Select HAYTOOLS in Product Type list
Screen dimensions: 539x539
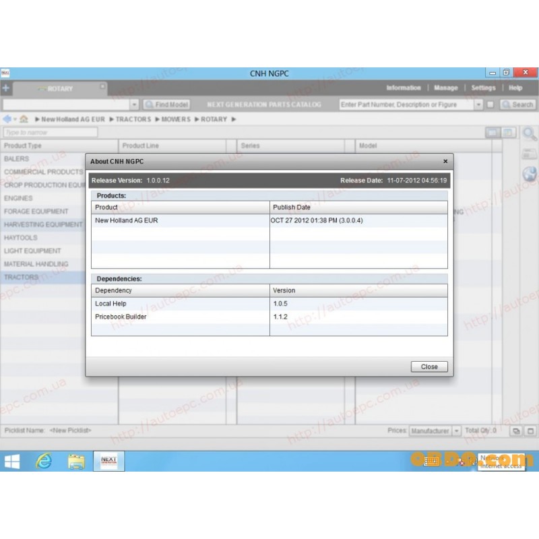[x=42, y=238]
